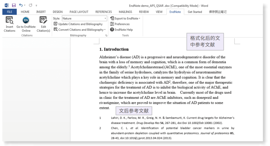Click superscript citation 1 after 'elderly.'
Viewport: 270px width, 146px height.
click(129, 66)
